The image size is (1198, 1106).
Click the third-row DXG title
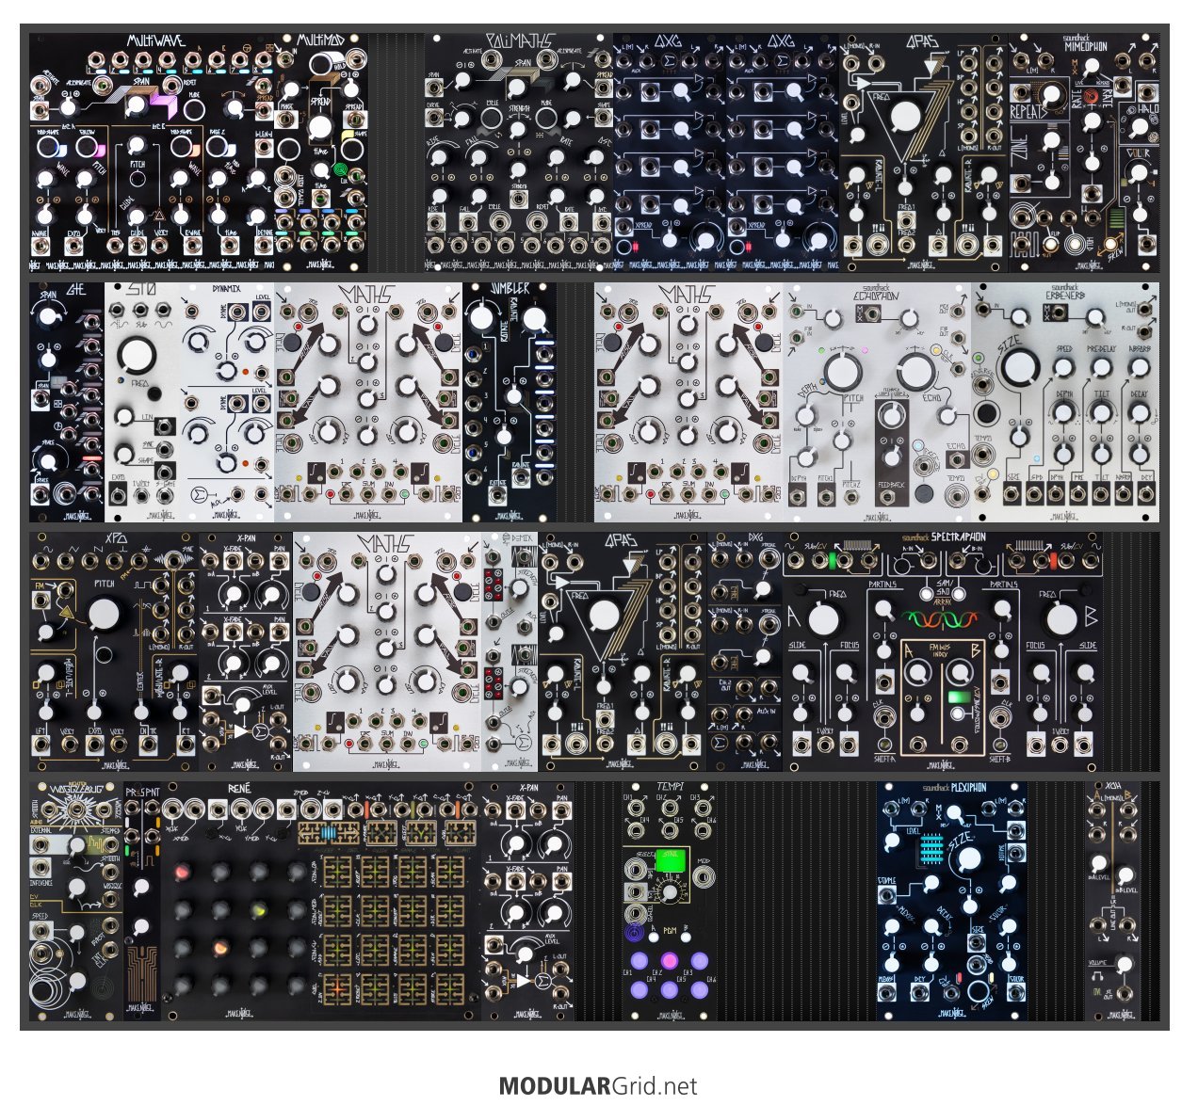click(755, 538)
